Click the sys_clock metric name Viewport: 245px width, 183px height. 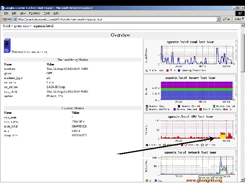[x=11, y=91]
